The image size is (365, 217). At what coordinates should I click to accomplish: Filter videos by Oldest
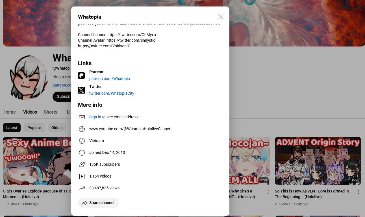tap(57, 128)
